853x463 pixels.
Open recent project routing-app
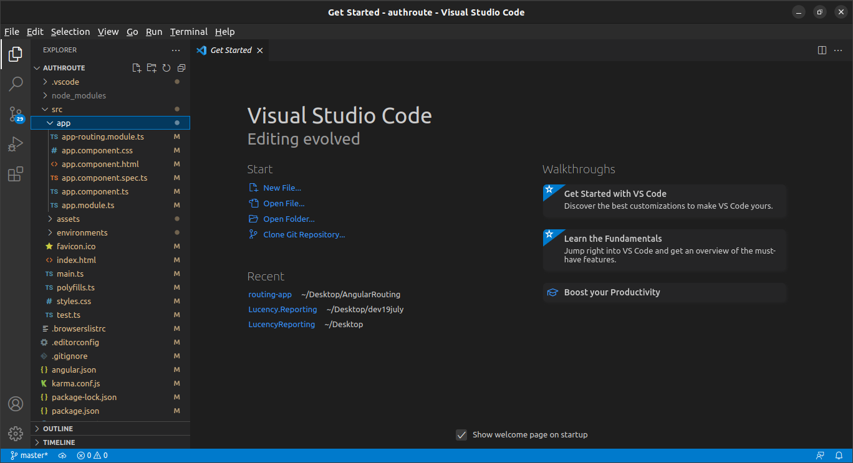click(270, 294)
